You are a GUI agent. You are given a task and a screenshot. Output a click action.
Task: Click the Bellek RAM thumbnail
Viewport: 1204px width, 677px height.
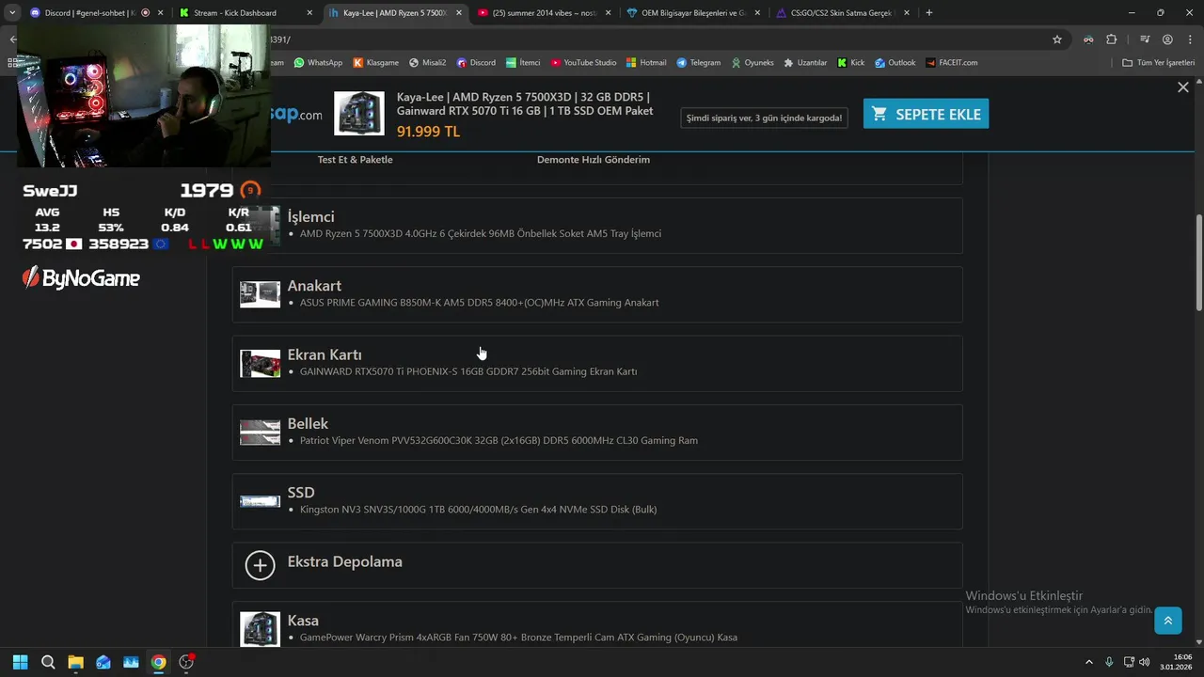(260, 433)
